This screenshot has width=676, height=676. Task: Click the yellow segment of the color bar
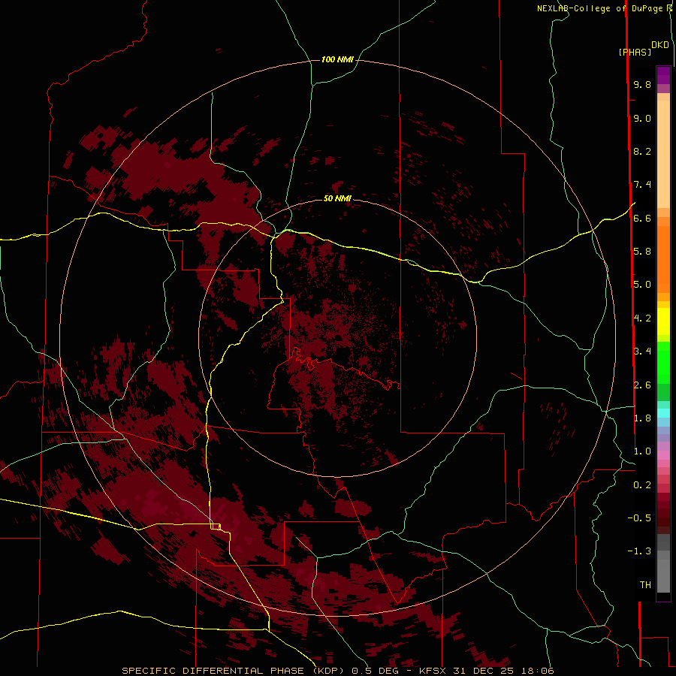coord(663,321)
